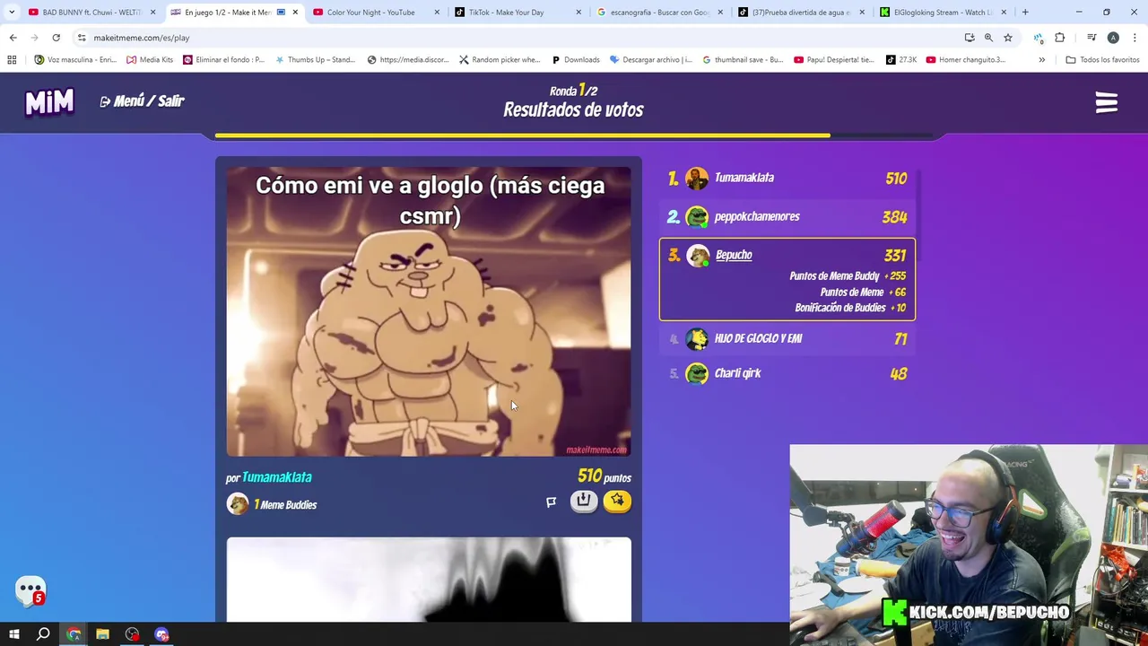This screenshot has height=646, width=1148.
Task: Click Bepucho name in leaderboard
Action: pyautogui.click(x=734, y=255)
